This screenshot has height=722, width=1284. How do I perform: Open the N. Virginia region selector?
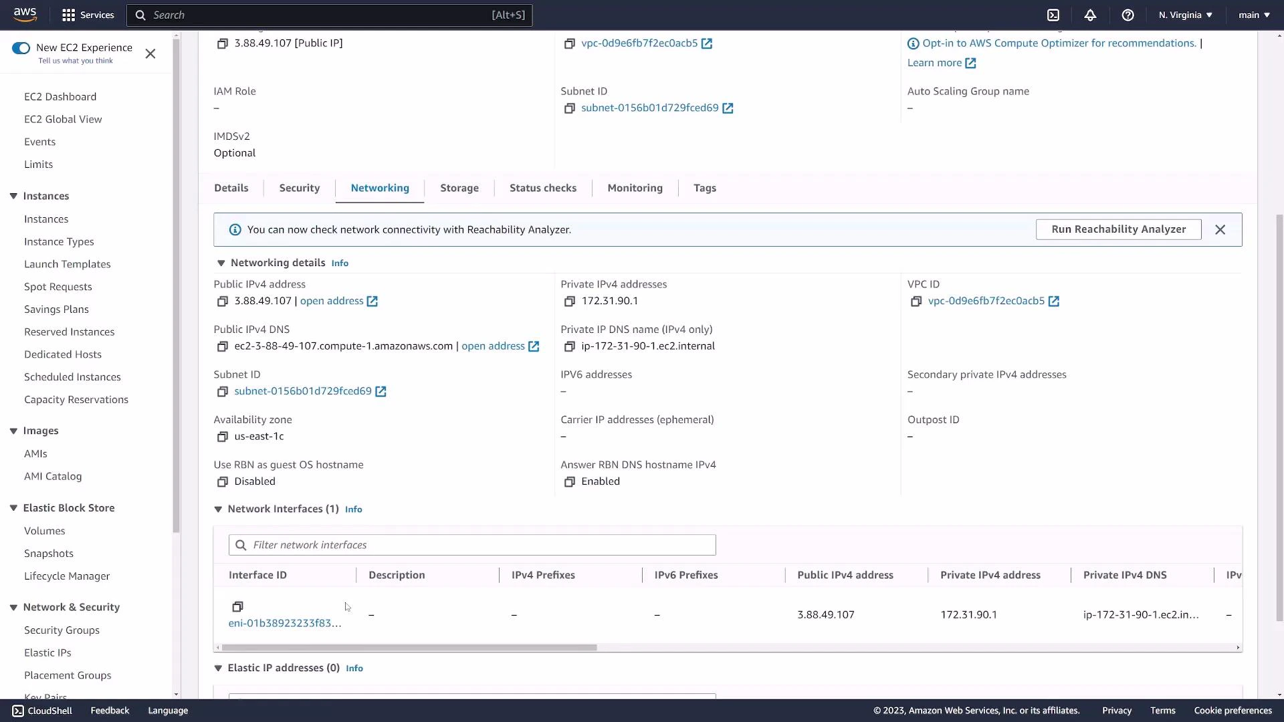click(x=1184, y=15)
